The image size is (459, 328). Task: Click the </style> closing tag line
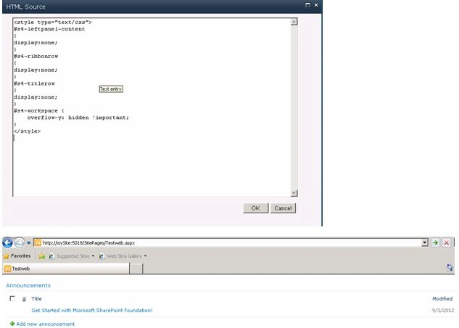coord(27,131)
